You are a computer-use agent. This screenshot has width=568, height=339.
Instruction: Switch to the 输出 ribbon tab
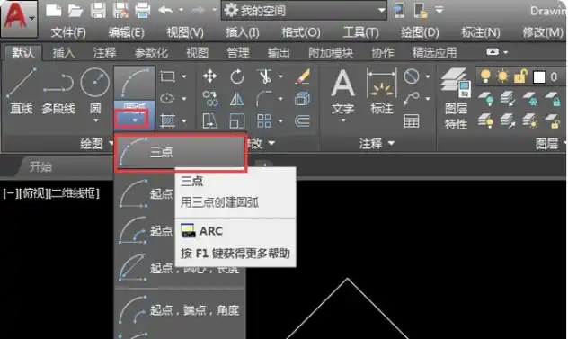click(279, 53)
